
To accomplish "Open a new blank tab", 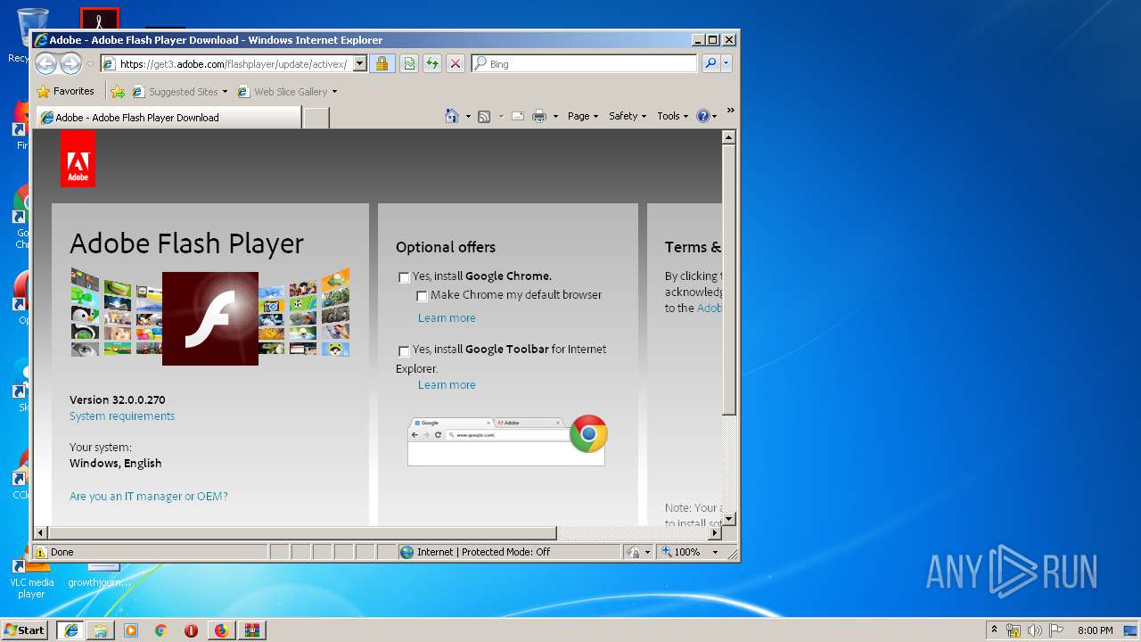I will pyautogui.click(x=316, y=118).
